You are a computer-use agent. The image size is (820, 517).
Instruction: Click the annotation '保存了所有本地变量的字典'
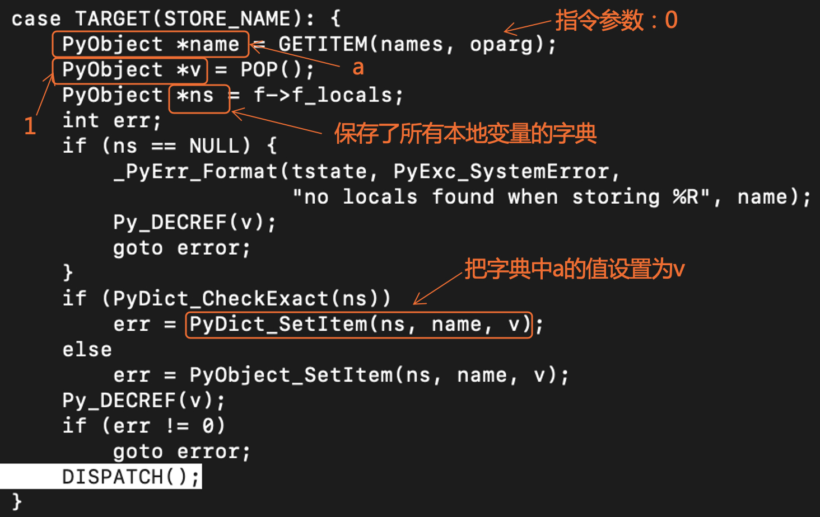click(x=465, y=134)
